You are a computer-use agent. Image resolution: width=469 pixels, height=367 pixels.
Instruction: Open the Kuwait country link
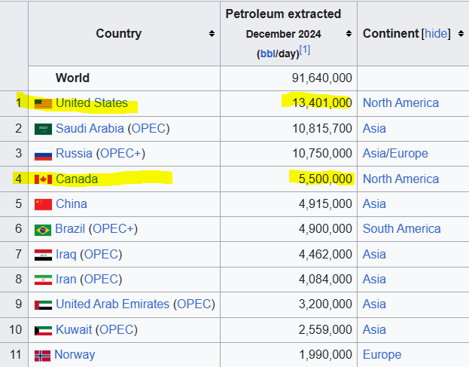[74, 329]
